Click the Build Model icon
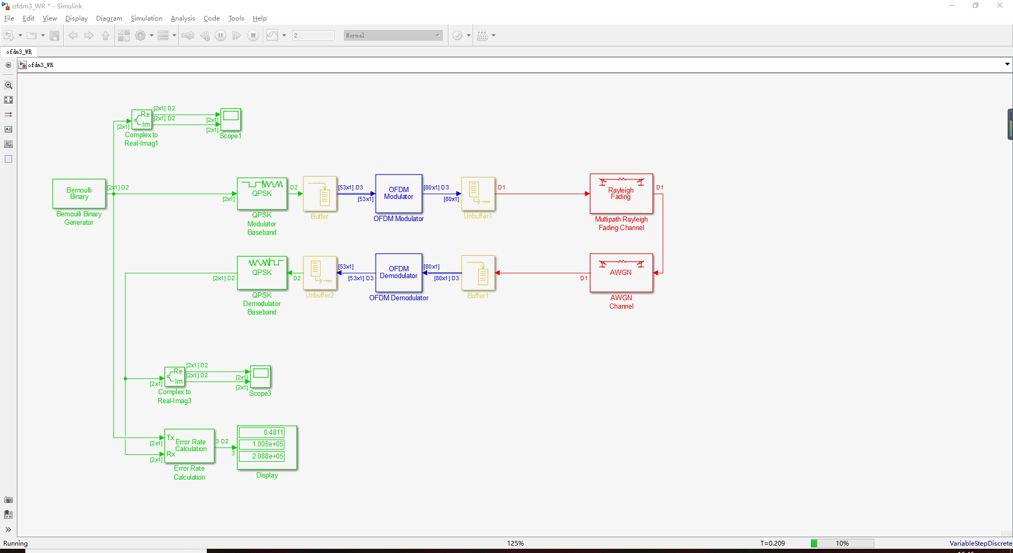The image size is (1013, 553). tap(482, 35)
